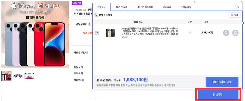Click the blue 장바구니 button below popup
The width and height of the screenshot is (245, 101).
(x=218, y=94)
